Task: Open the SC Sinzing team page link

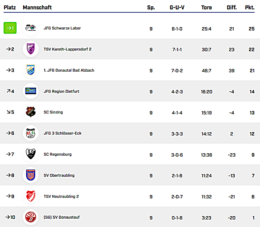Action: (x=53, y=112)
